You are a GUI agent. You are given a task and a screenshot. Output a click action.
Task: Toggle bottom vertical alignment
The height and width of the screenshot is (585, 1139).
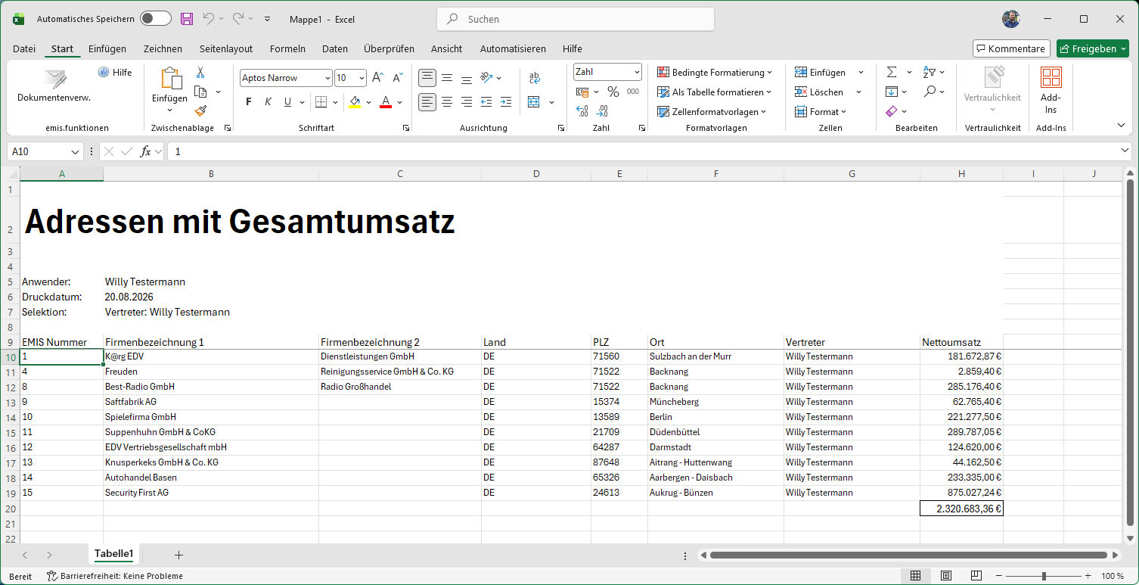[x=467, y=78]
